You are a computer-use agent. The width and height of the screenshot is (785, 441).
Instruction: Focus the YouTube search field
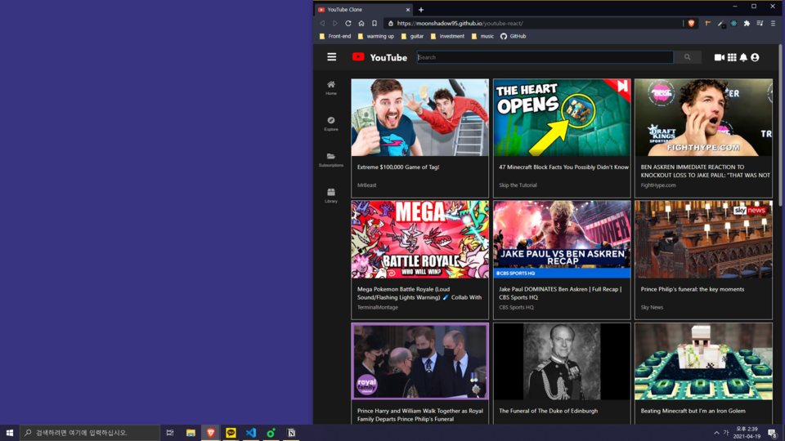click(x=545, y=57)
